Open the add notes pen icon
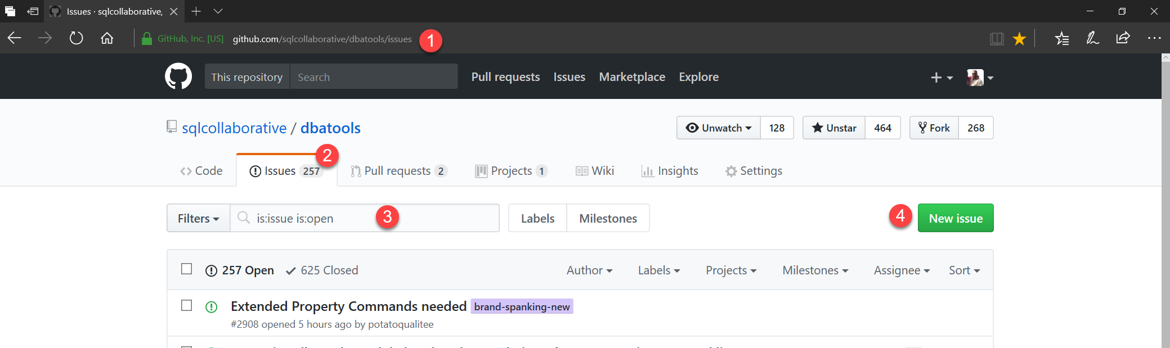Image resolution: width=1170 pixels, height=348 pixels. pyautogui.click(x=1092, y=38)
